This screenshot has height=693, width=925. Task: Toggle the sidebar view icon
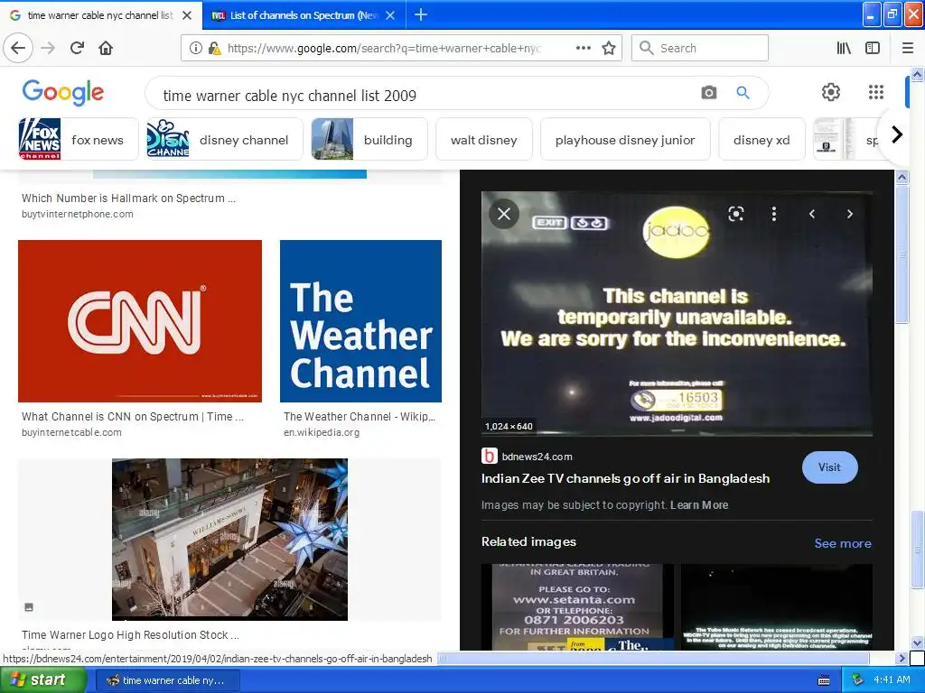click(x=873, y=48)
